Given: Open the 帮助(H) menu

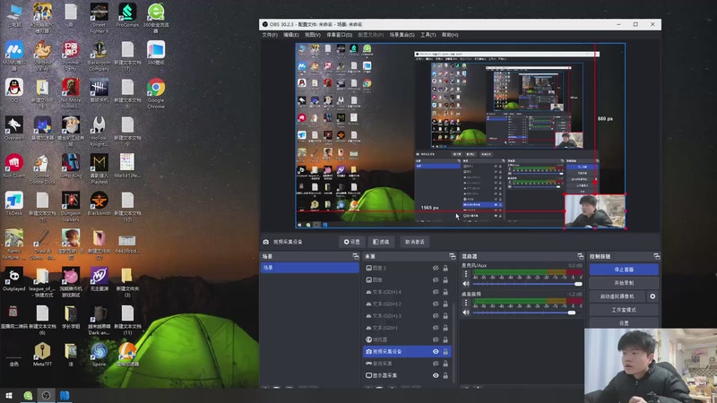Looking at the screenshot, I should tap(450, 35).
